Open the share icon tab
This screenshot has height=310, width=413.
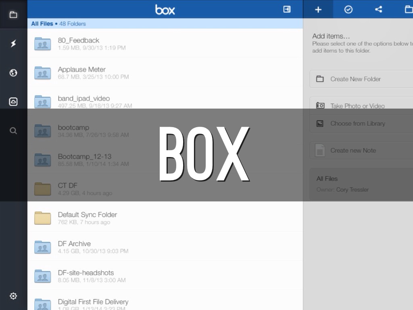click(x=378, y=9)
